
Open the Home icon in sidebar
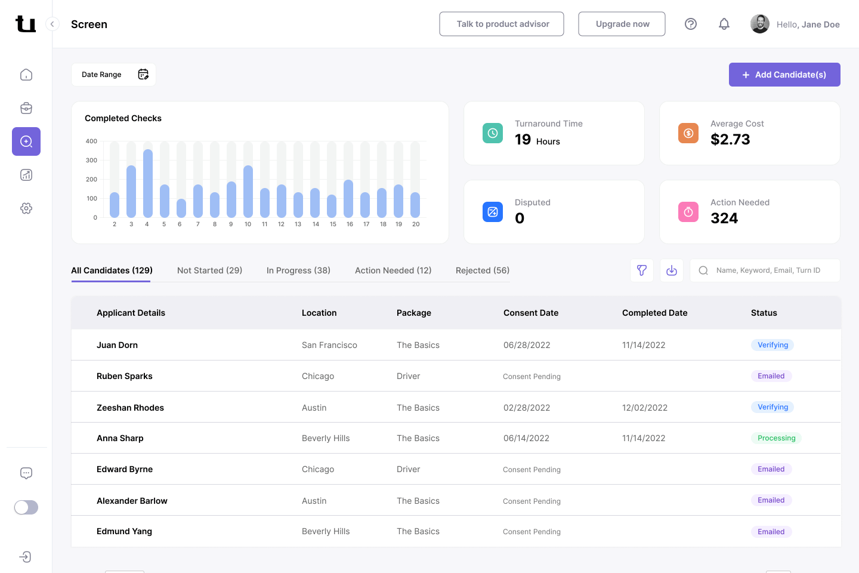coord(26,75)
